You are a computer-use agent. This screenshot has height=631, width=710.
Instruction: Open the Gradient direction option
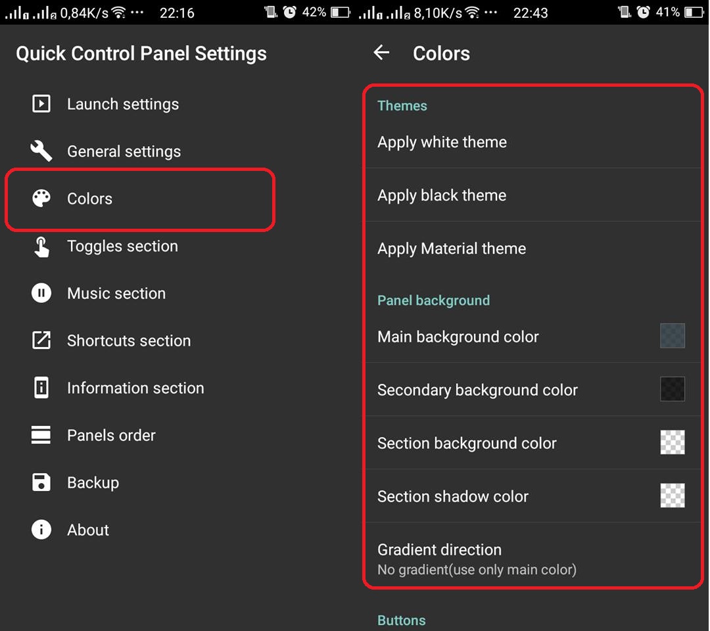(477, 559)
